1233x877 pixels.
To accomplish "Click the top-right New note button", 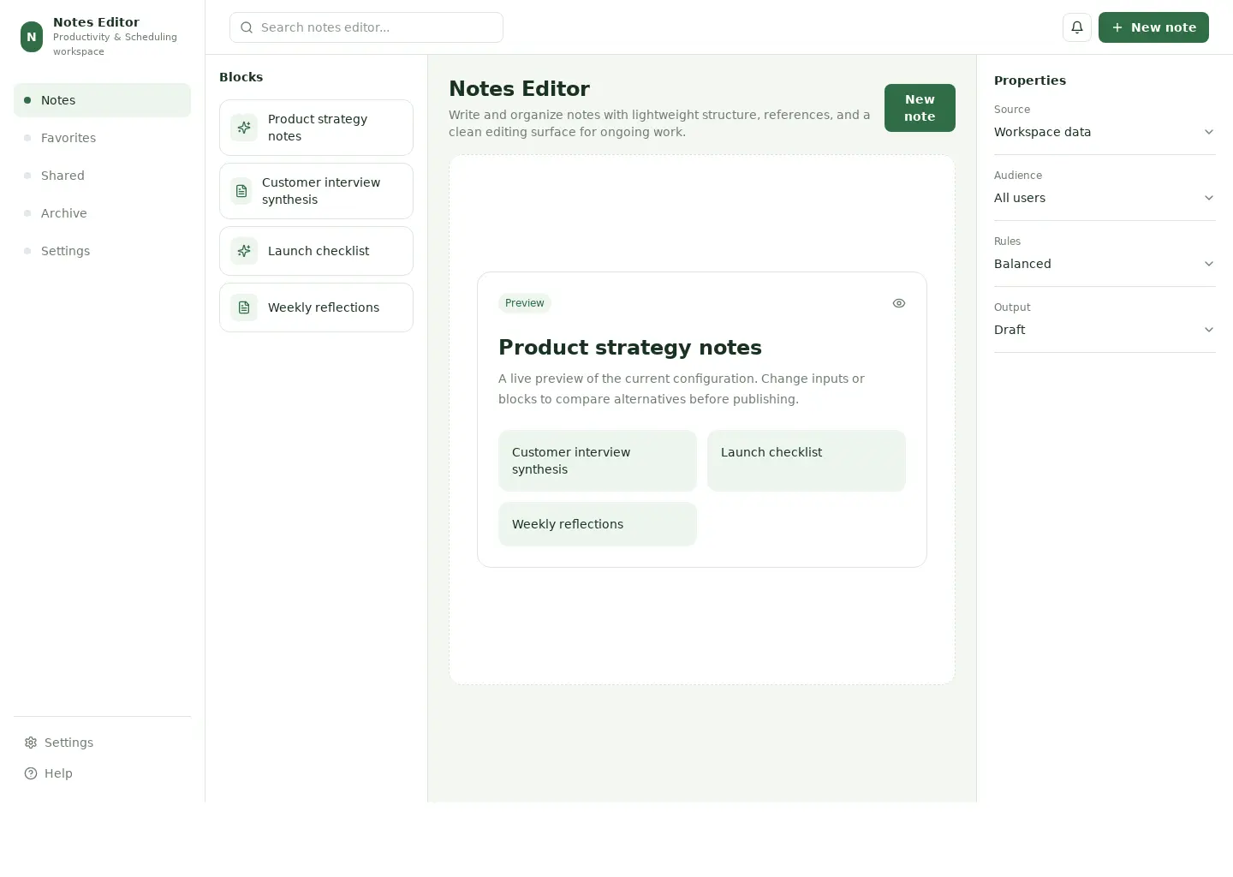I will click(1153, 27).
